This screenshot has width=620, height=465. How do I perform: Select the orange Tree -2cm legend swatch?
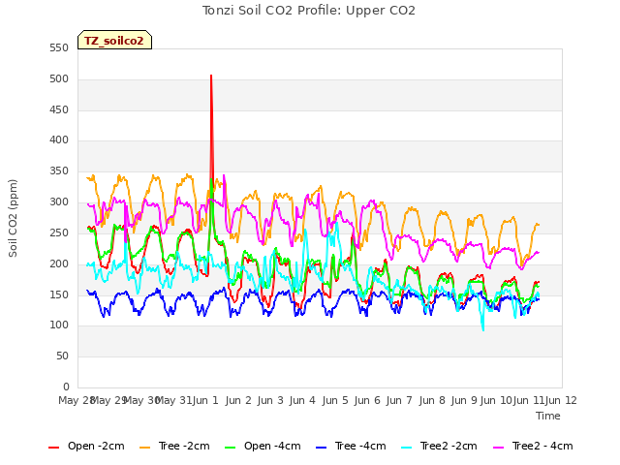coord(144,448)
